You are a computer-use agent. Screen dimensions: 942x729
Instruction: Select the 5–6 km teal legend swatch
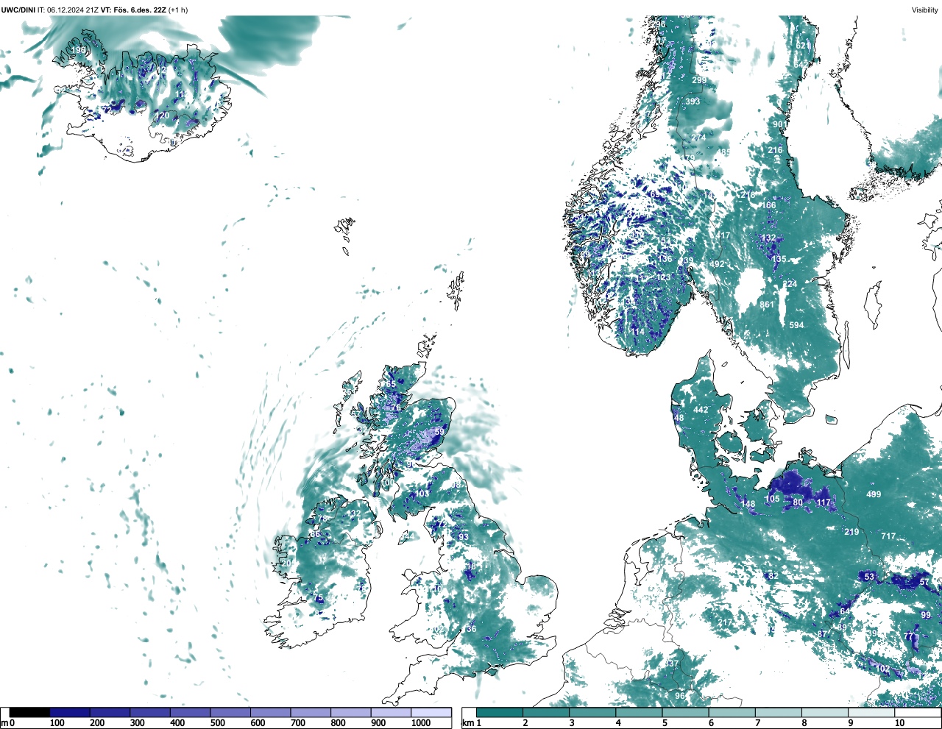pyautogui.click(x=685, y=712)
